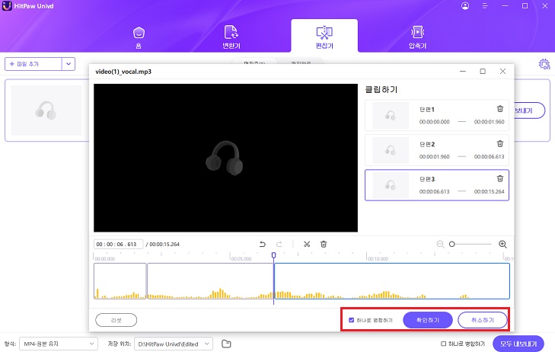The image size is (555, 352).
Task: Click the undo arrow icon
Action: 263,244
